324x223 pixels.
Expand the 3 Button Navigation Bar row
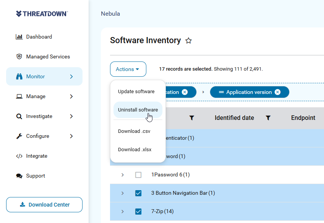tap(123, 193)
